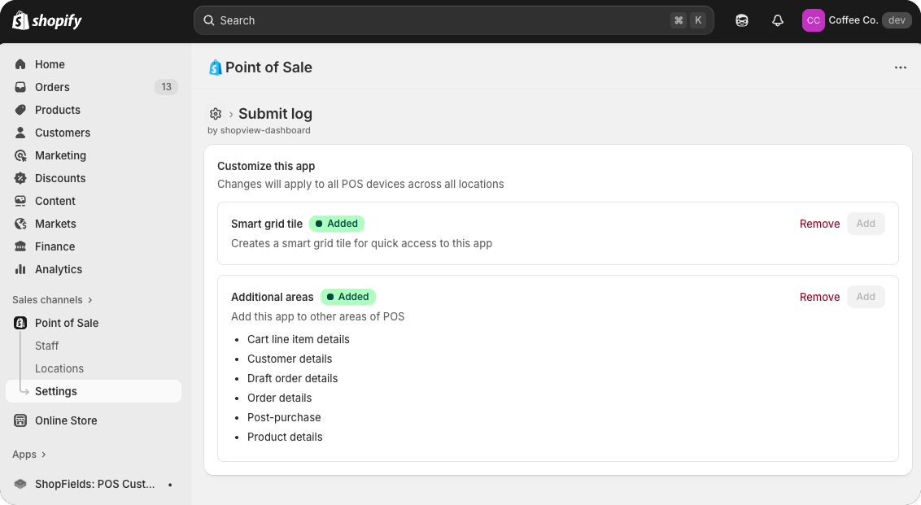Select Discounts in the sidebar

tap(60, 178)
